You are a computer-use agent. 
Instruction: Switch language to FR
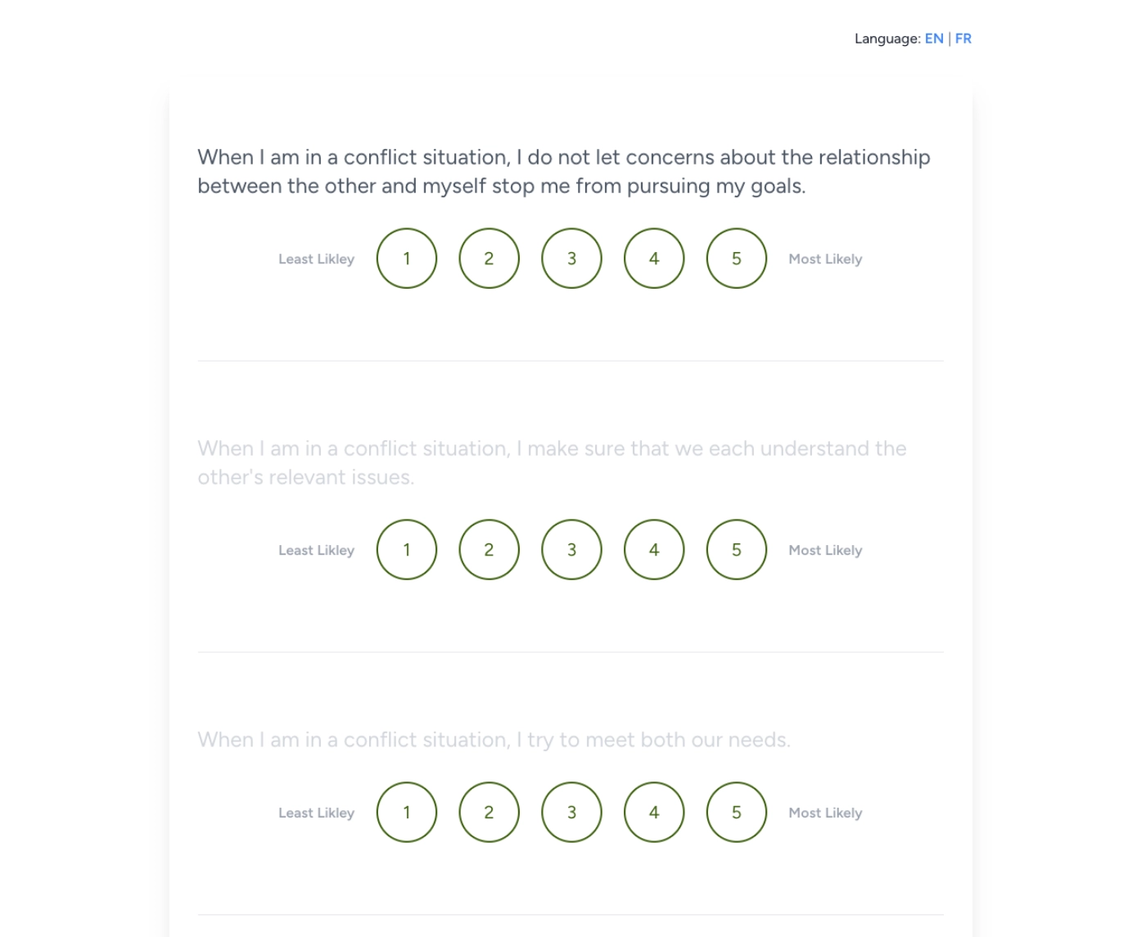[963, 38]
